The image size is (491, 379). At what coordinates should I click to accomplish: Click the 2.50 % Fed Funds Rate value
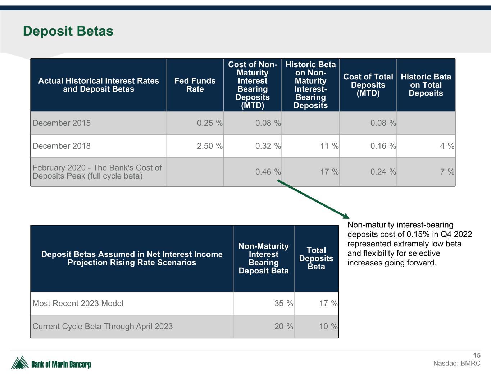pyautogui.click(x=209, y=146)
